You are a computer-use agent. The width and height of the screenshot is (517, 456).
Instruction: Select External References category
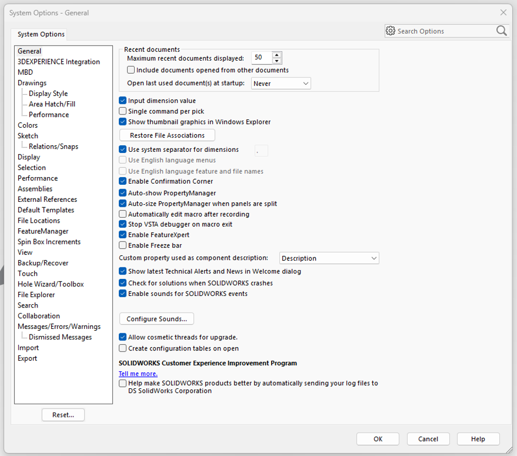pyautogui.click(x=47, y=199)
